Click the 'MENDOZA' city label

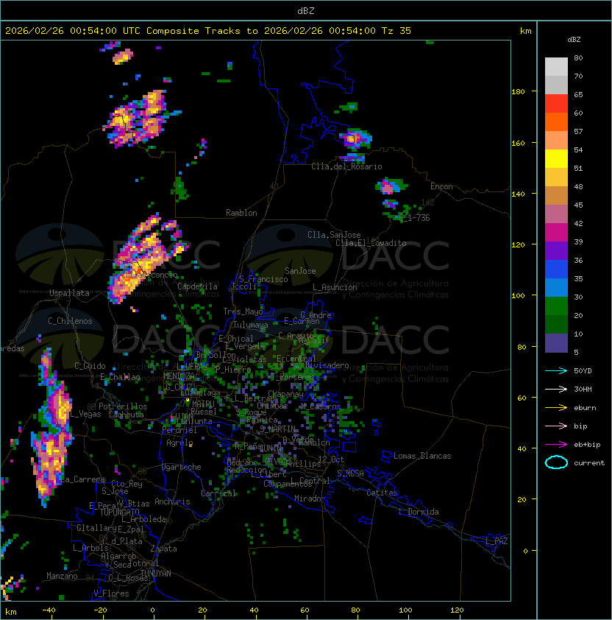point(179,376)
